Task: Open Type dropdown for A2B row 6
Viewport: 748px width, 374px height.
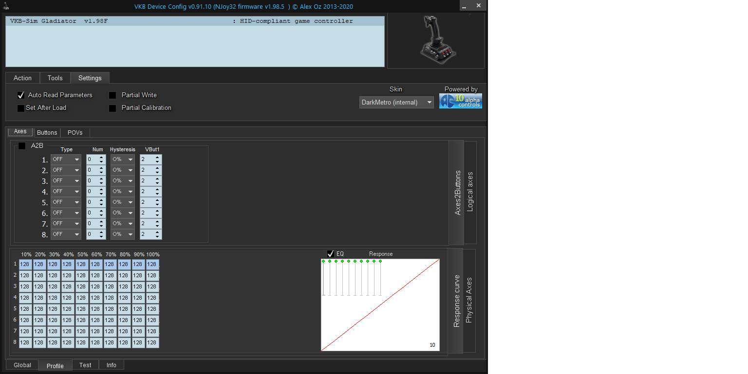Action: pyautogui.click(x=66, y=213)
